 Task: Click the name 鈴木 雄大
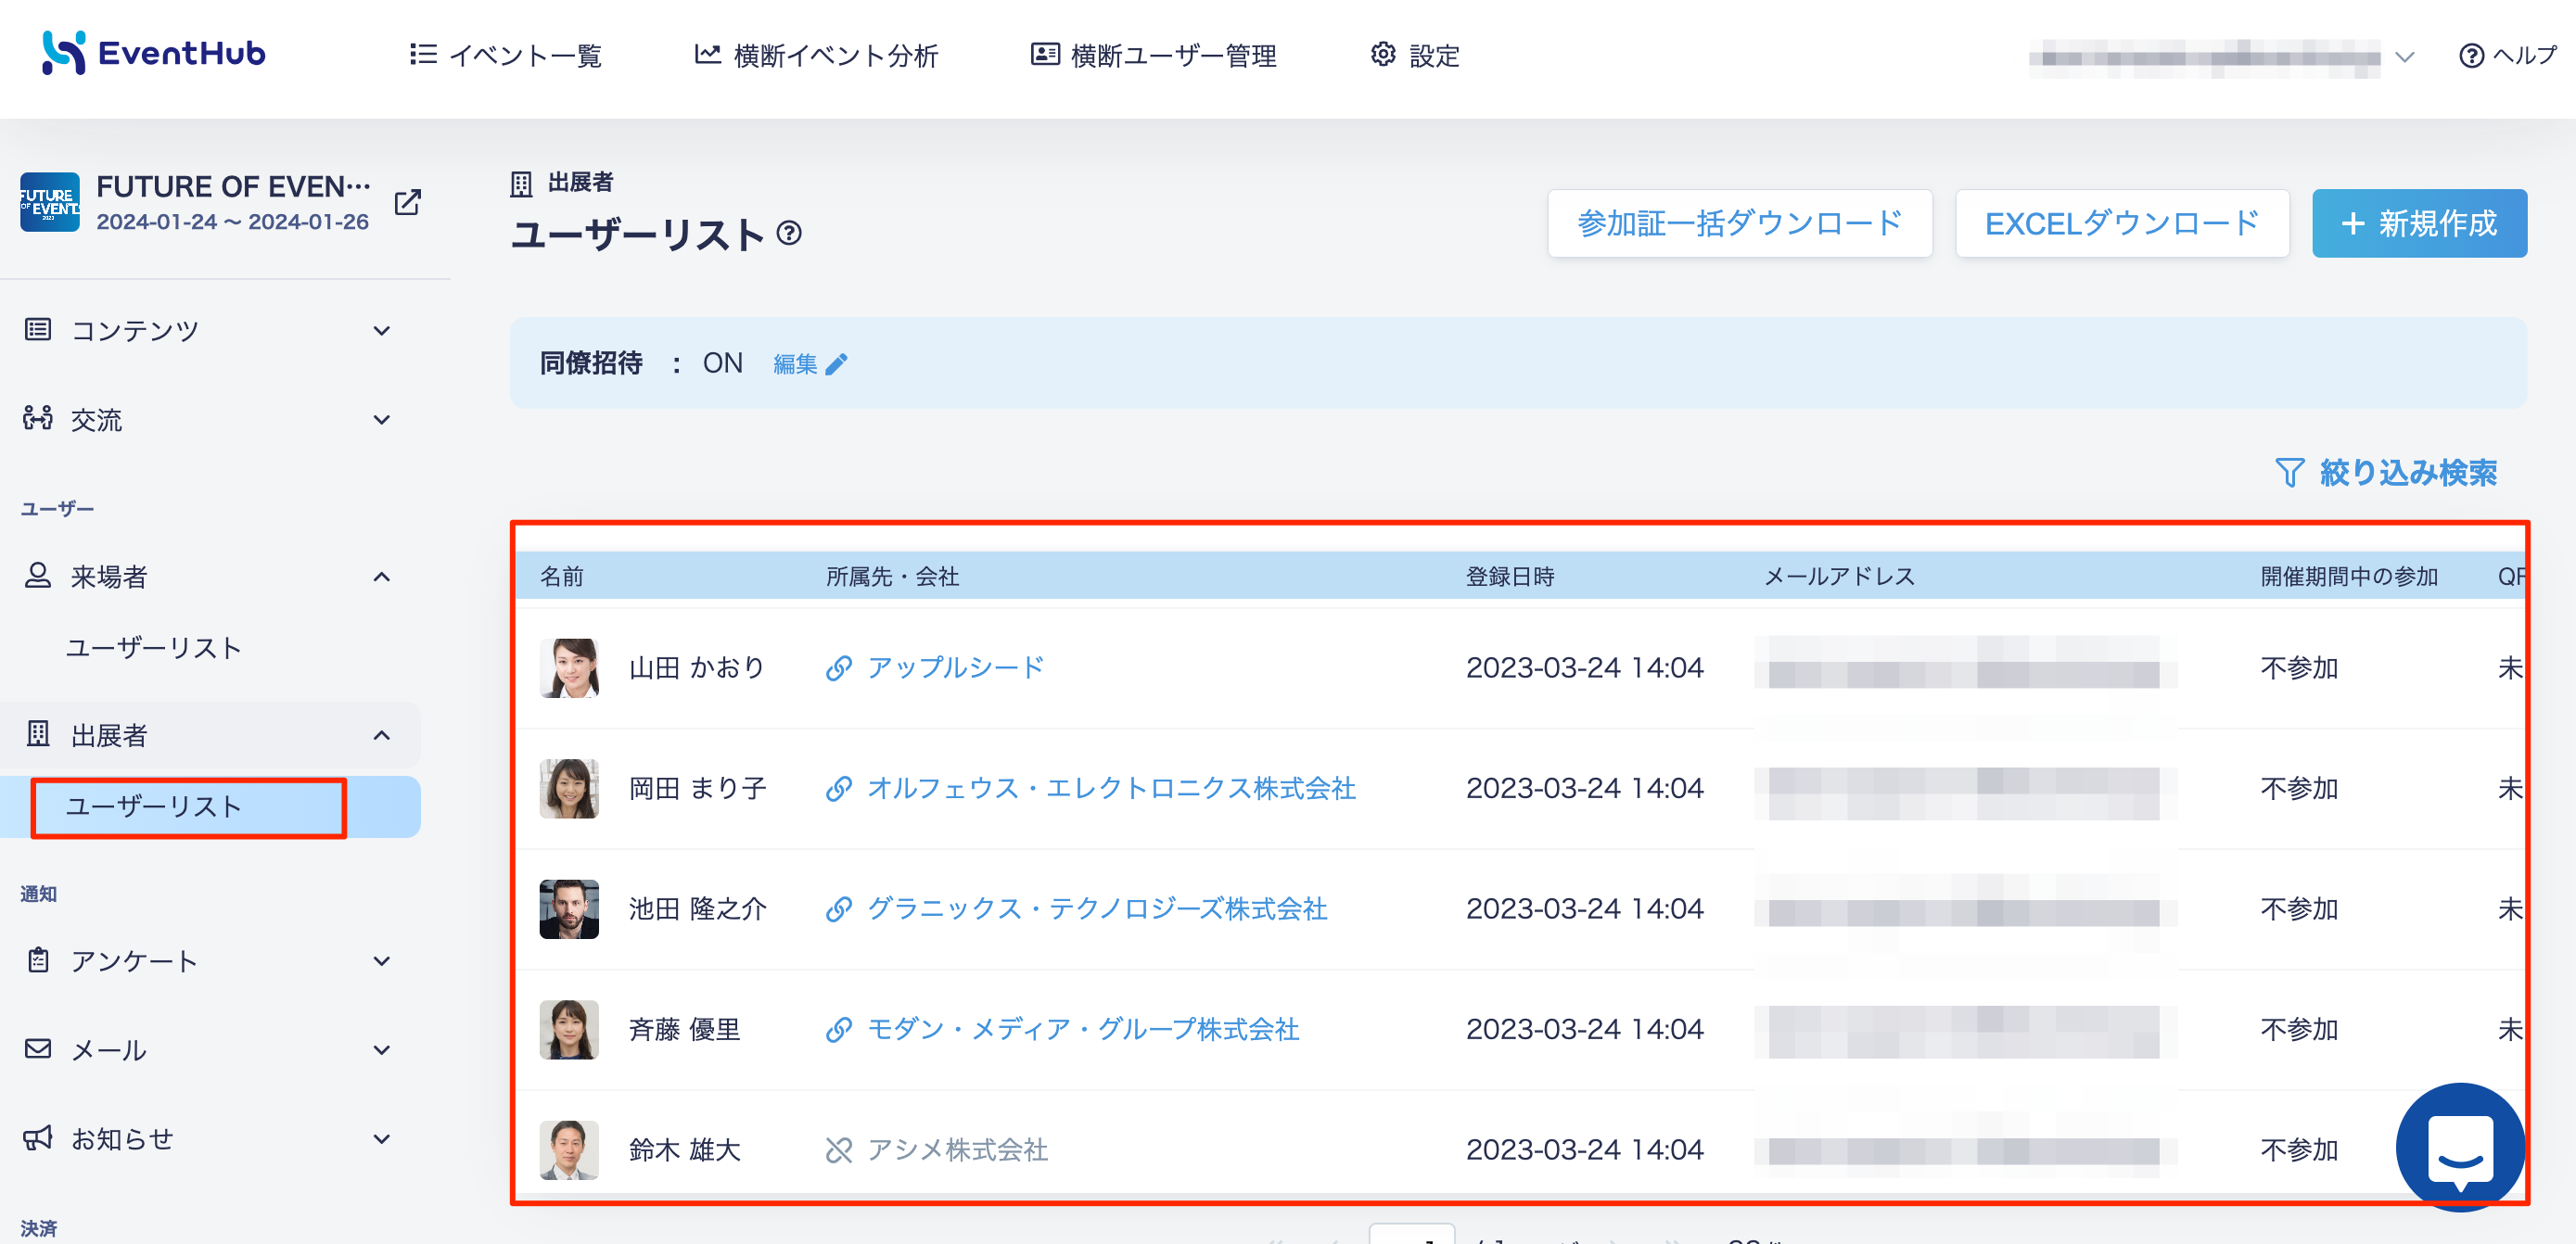point(684,1150)
